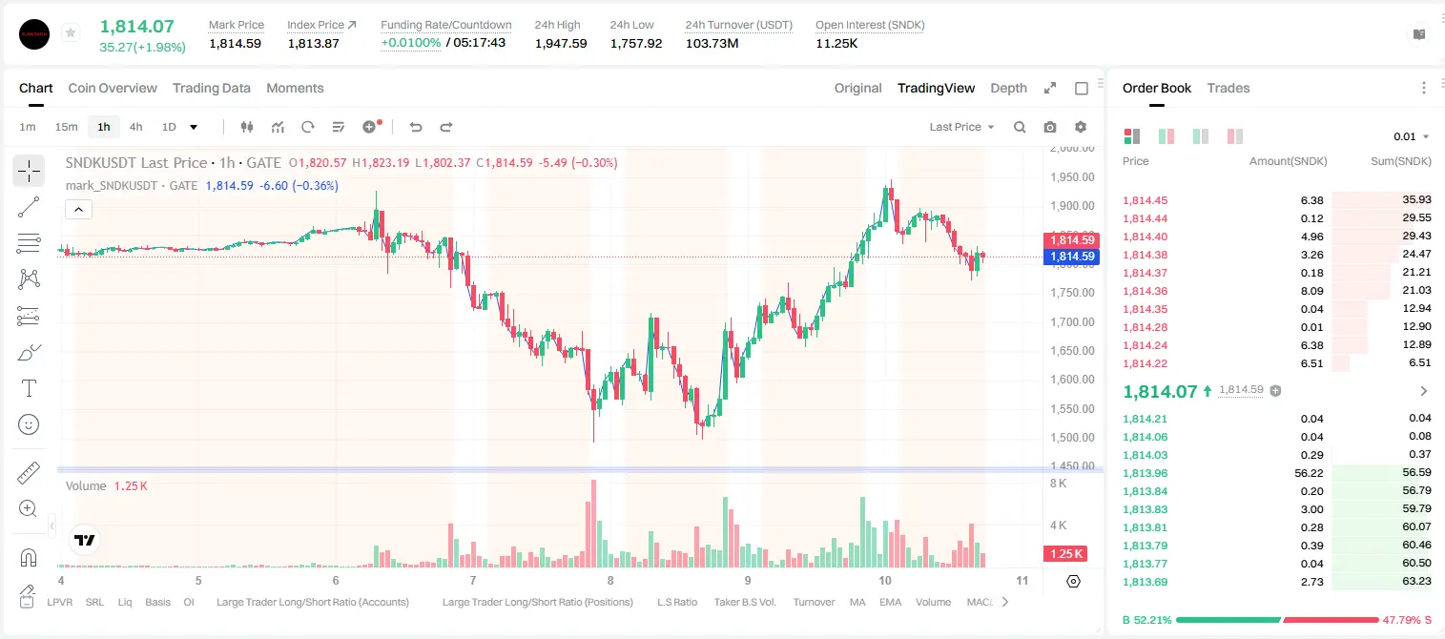Select the 4h timeframe
The height and width of the screenshot is (639, 1445).
pyautogui.click(x=135, y=127)
